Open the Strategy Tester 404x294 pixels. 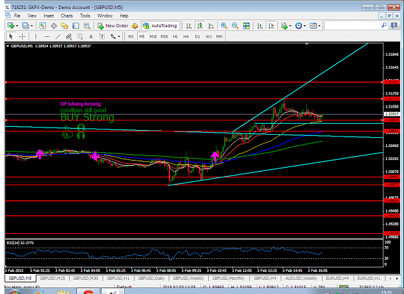[87, 26]
